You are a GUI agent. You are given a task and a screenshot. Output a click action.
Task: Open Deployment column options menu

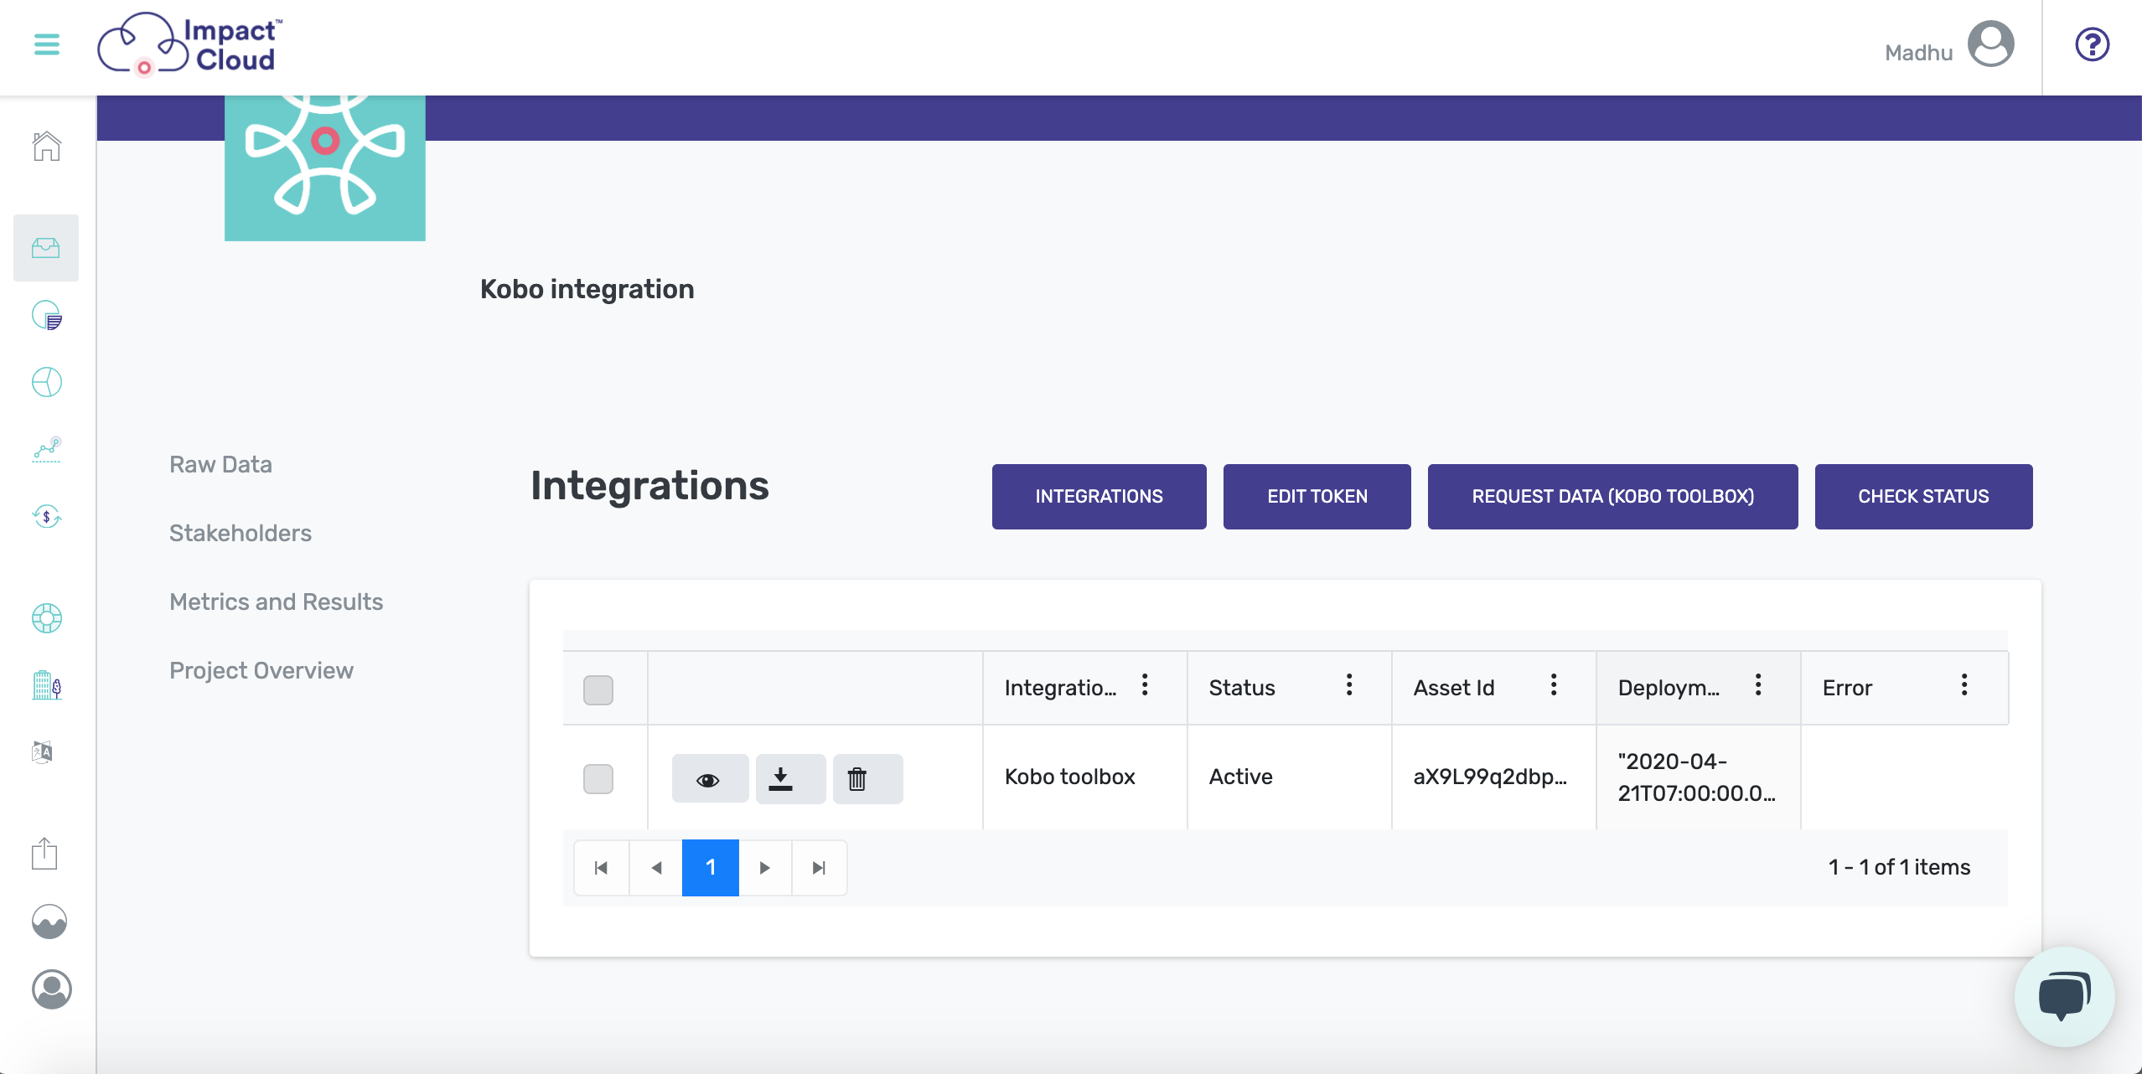pos(1758,685)
